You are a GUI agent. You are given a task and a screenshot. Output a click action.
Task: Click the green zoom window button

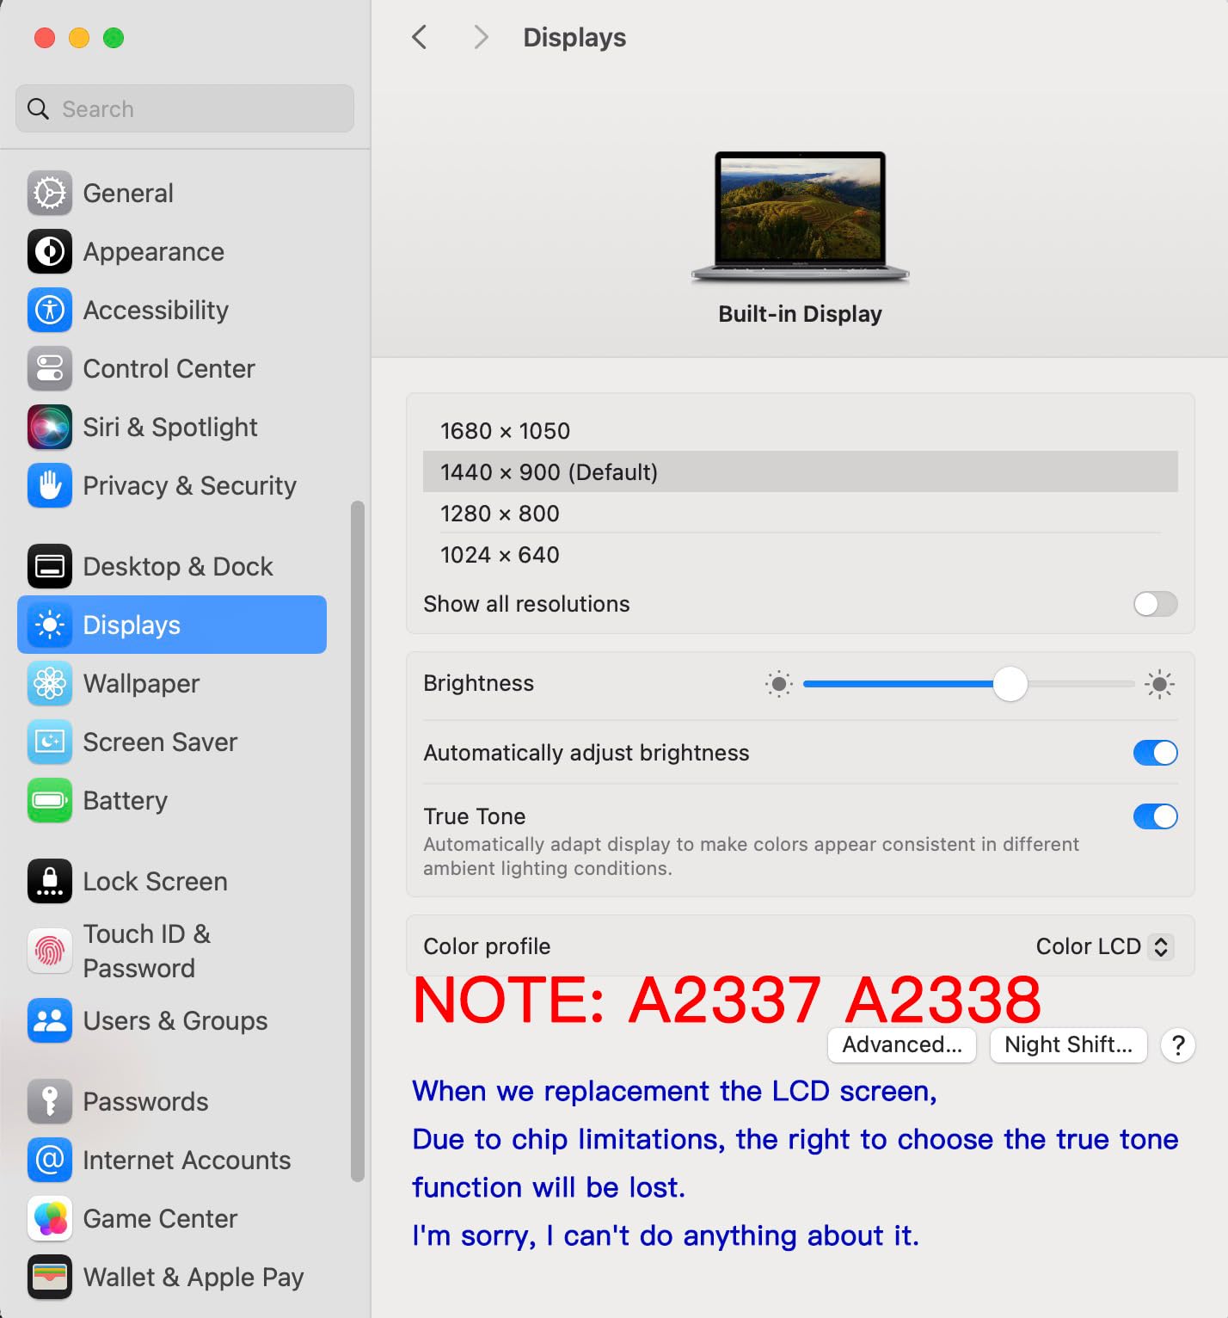114,38
